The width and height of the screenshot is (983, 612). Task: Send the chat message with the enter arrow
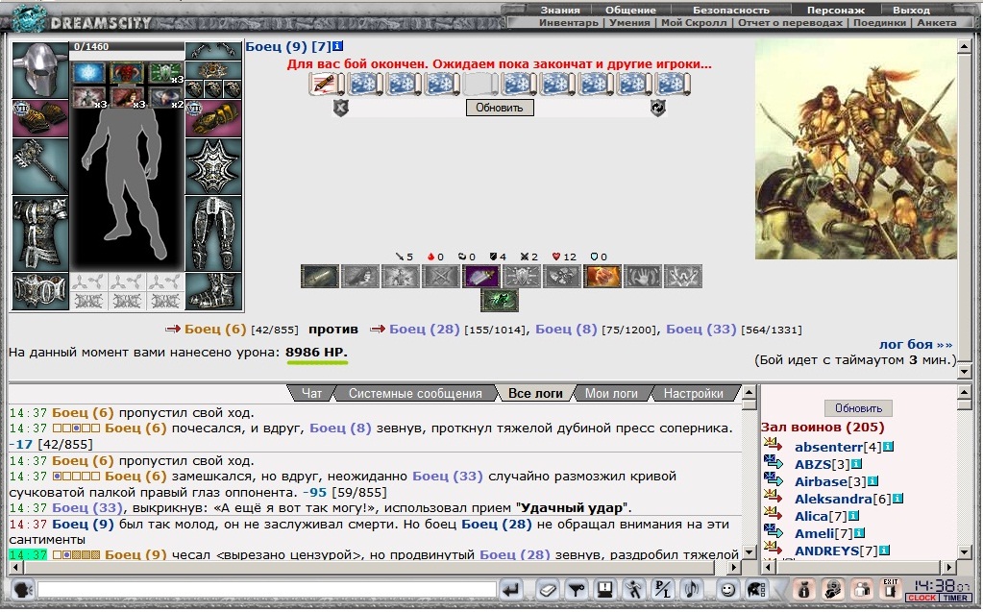[x=511, y=590]
